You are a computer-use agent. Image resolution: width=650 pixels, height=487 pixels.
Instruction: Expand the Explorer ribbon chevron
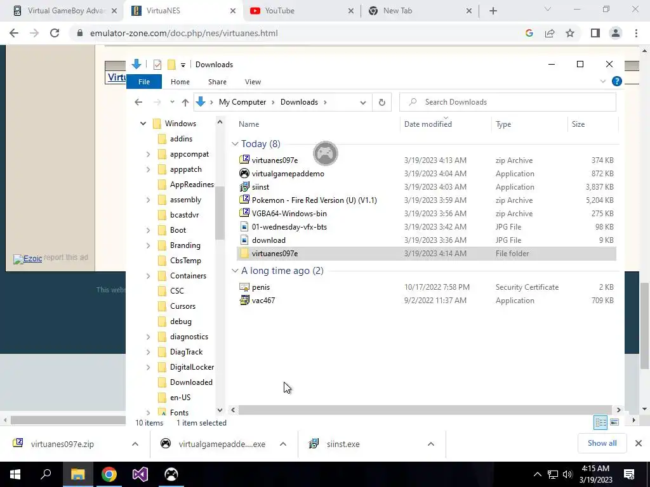point(603,82)
